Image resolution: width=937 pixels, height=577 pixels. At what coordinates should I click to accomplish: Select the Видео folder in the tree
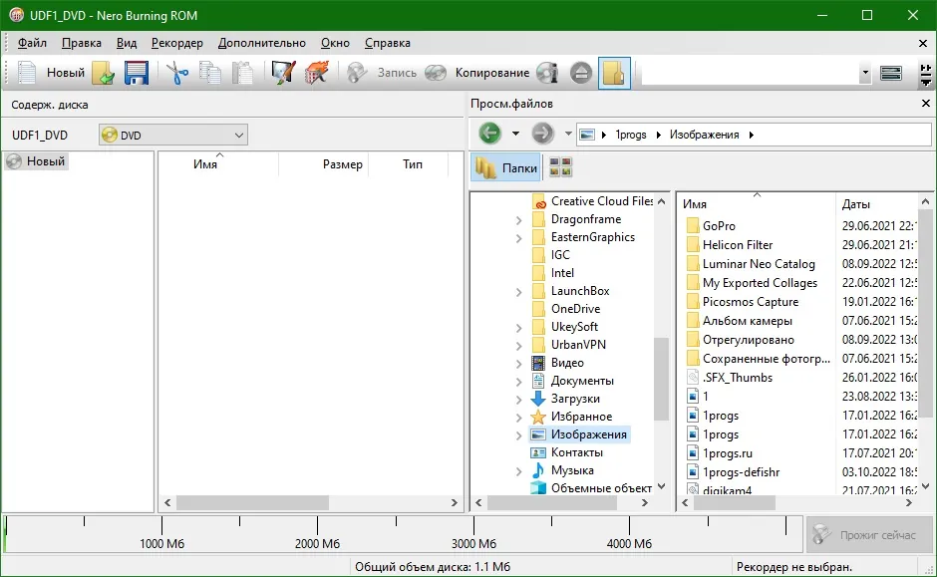[x=567, y=363]
